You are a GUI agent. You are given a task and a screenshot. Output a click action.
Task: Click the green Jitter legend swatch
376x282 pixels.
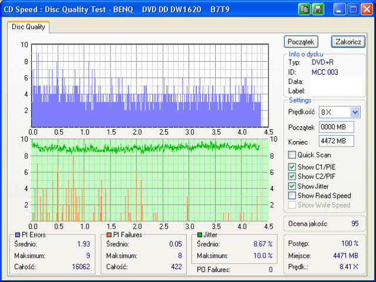click(200, 235)
